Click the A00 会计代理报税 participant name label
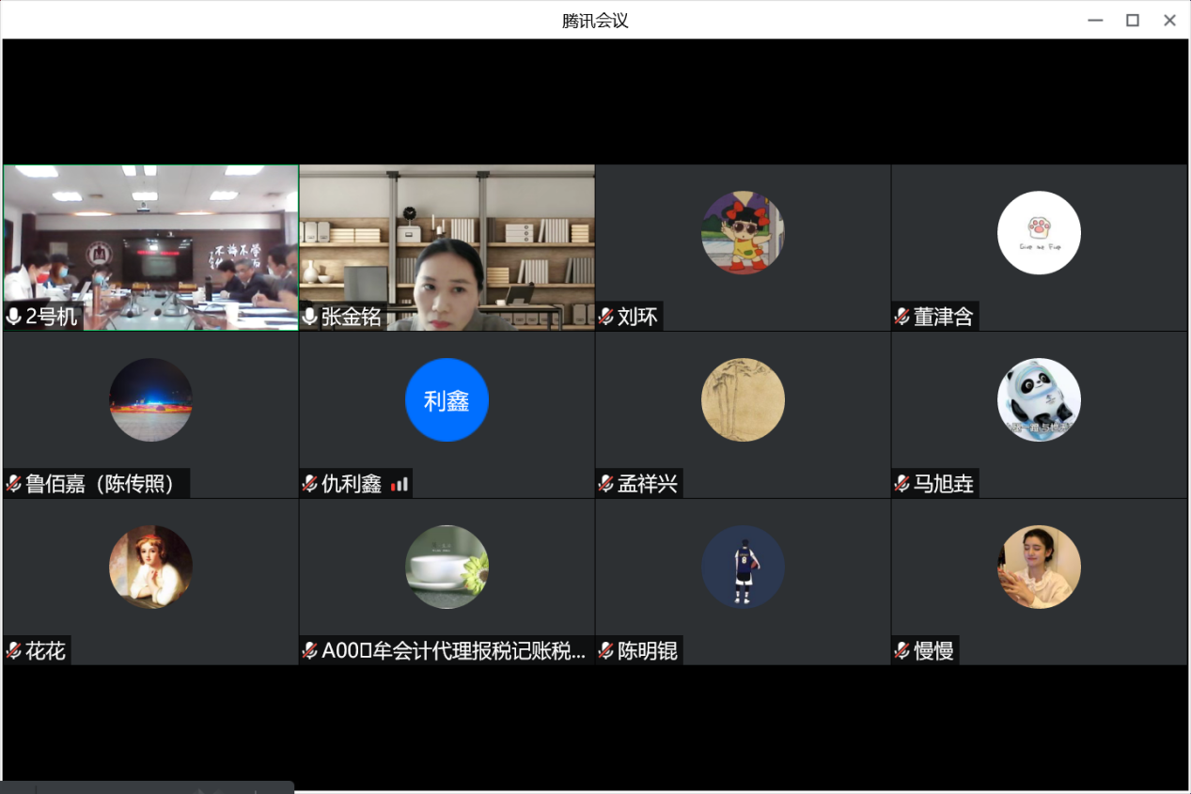Image resolution: width=1191 pixels, height=794 pixels. [x=453, y=650]
